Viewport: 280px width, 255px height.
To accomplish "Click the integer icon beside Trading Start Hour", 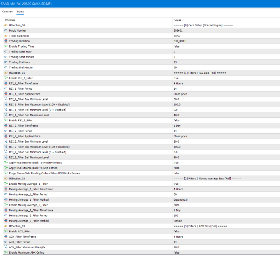I will coord(6,52).
